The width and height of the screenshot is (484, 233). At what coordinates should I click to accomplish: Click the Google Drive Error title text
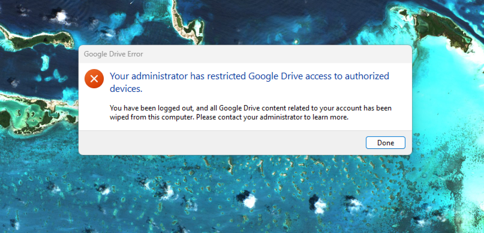click(113, 54)
